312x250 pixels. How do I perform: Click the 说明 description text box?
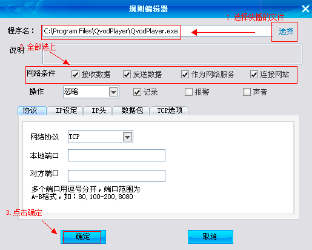point(172,54)
